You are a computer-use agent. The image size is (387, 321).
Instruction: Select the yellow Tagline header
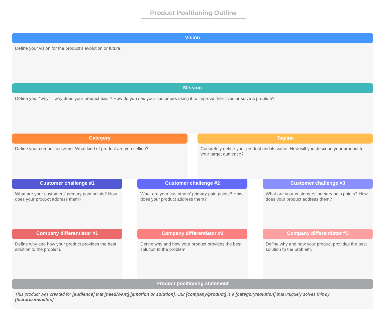click(285, 138)
